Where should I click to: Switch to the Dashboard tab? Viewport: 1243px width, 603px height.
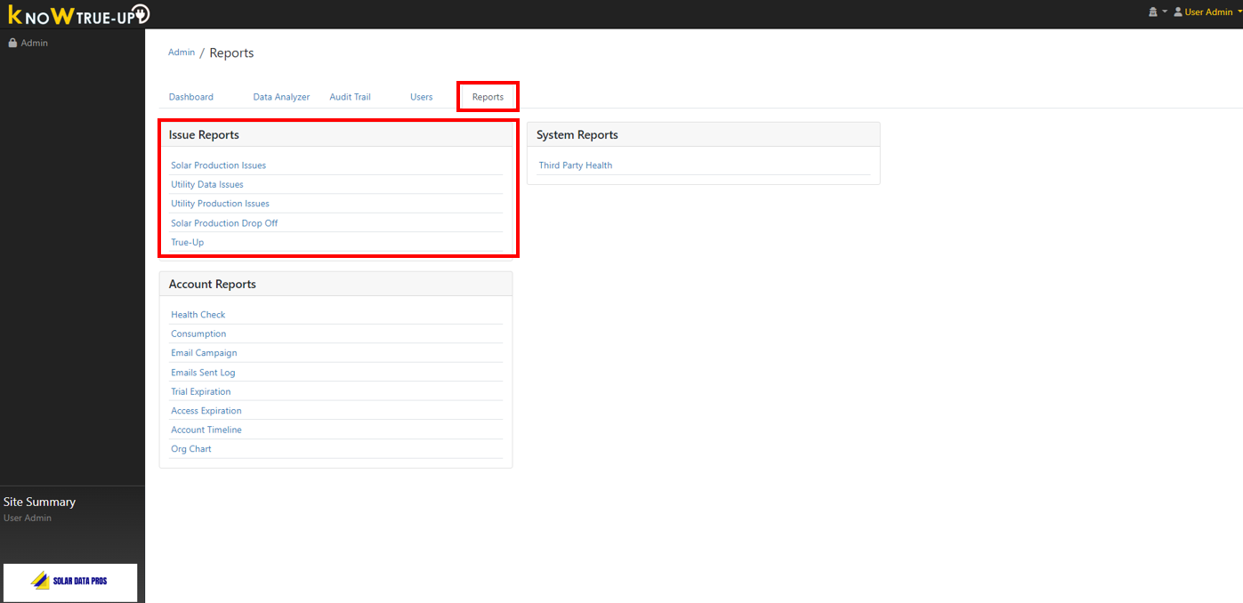(191, 97)
